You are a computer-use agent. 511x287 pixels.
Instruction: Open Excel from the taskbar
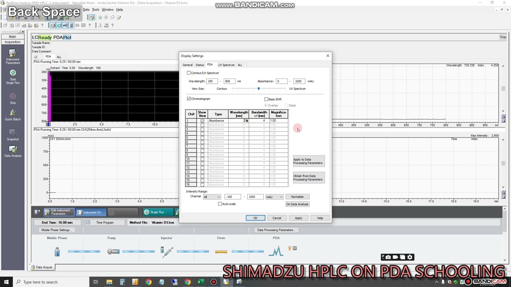pyautogui.click(x=200, y=282)
